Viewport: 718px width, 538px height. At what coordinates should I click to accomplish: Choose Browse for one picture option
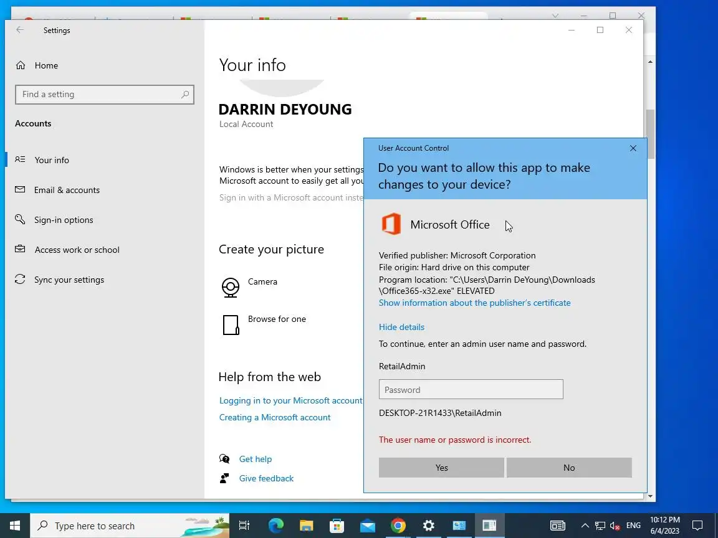click(x=264, y=325)
